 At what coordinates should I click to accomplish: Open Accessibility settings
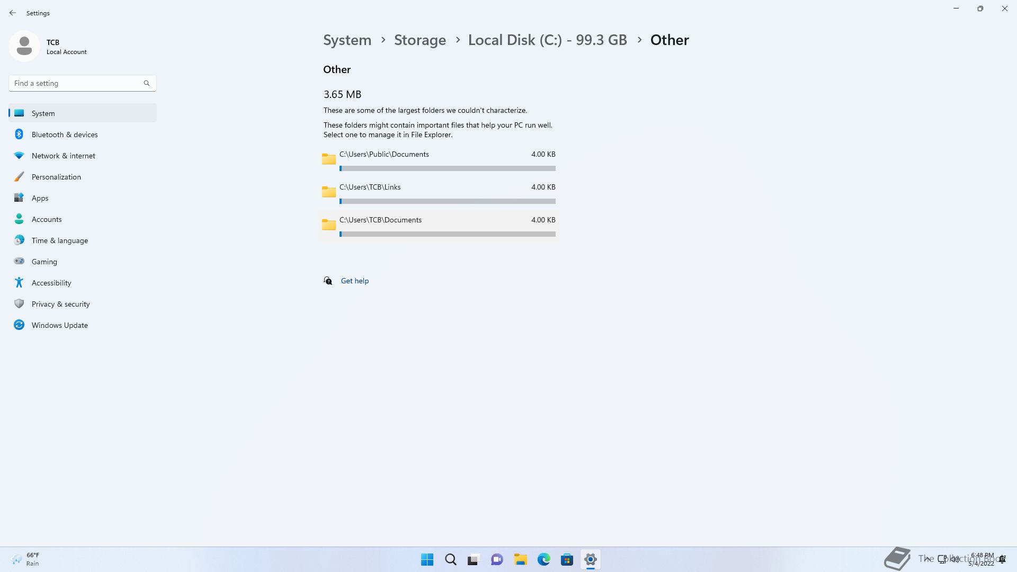pyautogui.click(x=83, y=283)
